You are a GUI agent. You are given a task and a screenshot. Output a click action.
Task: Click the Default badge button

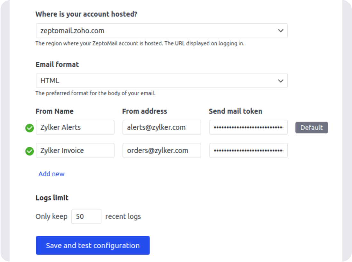tap(312, 128)
